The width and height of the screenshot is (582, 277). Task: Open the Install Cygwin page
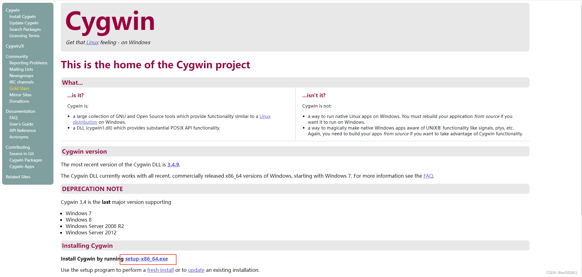coord(22,16)
